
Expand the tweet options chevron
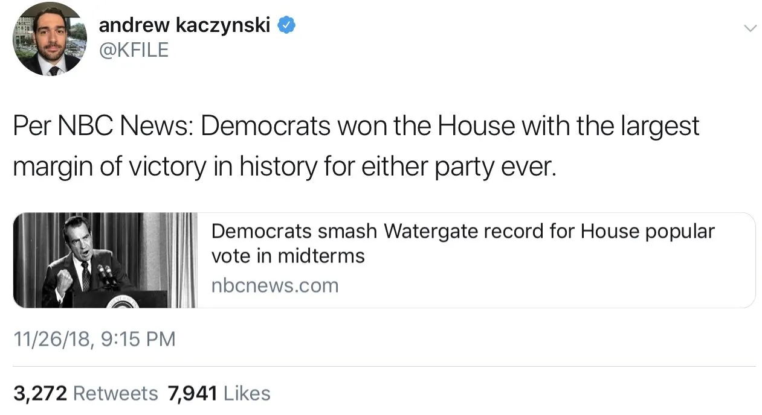click(x=749, y=28)
